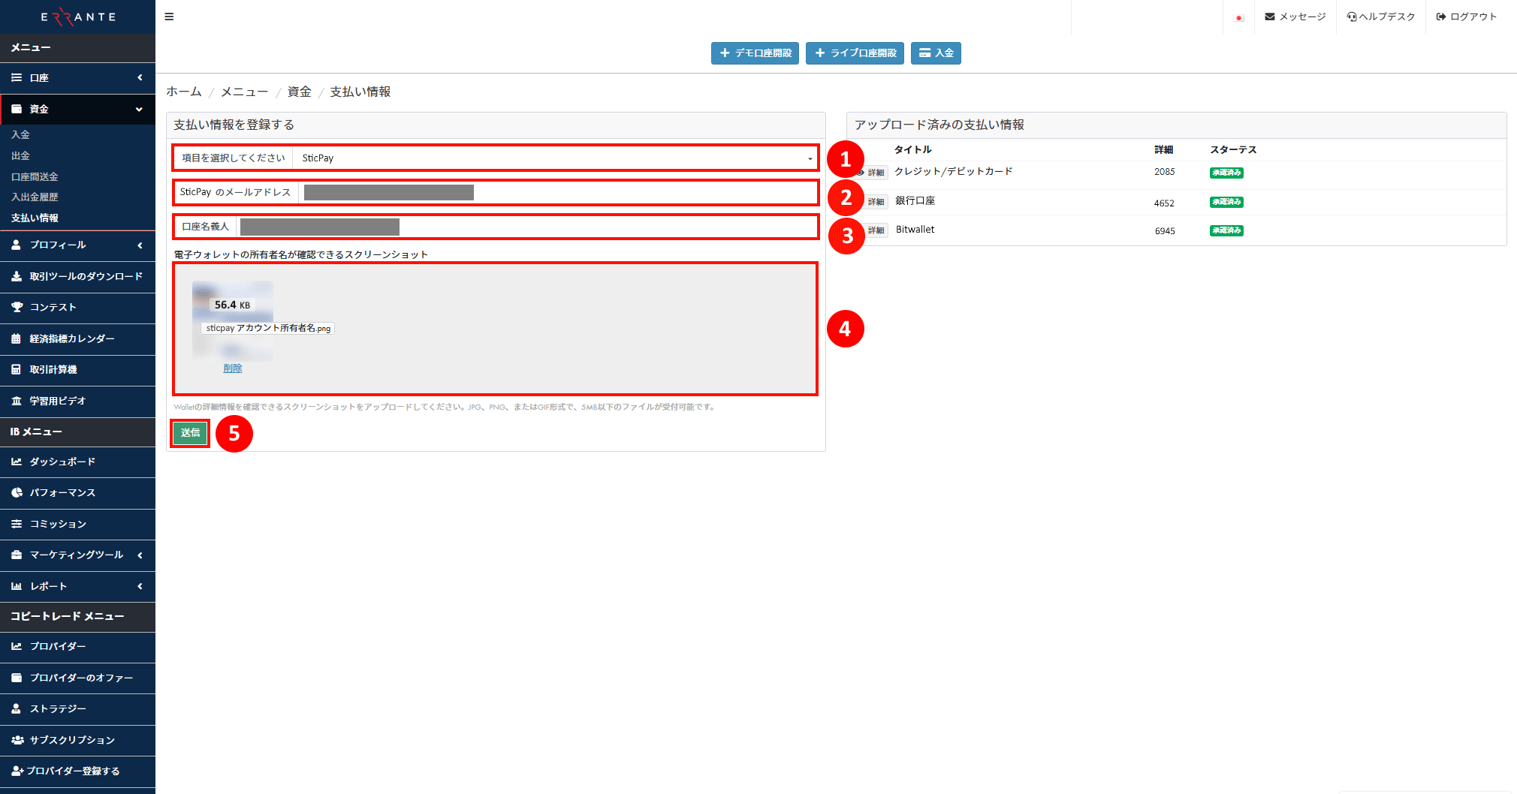Open 入出金履歴 in the sidebar
1517x794 pixels.
[x=35, y=197]
